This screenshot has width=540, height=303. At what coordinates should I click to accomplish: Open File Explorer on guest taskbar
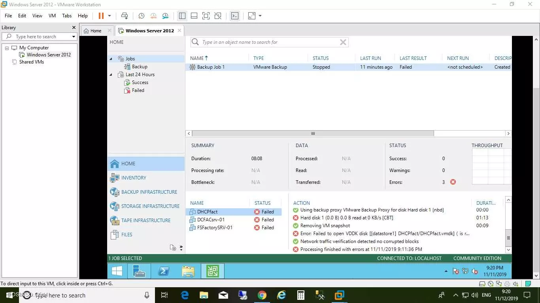188,271
